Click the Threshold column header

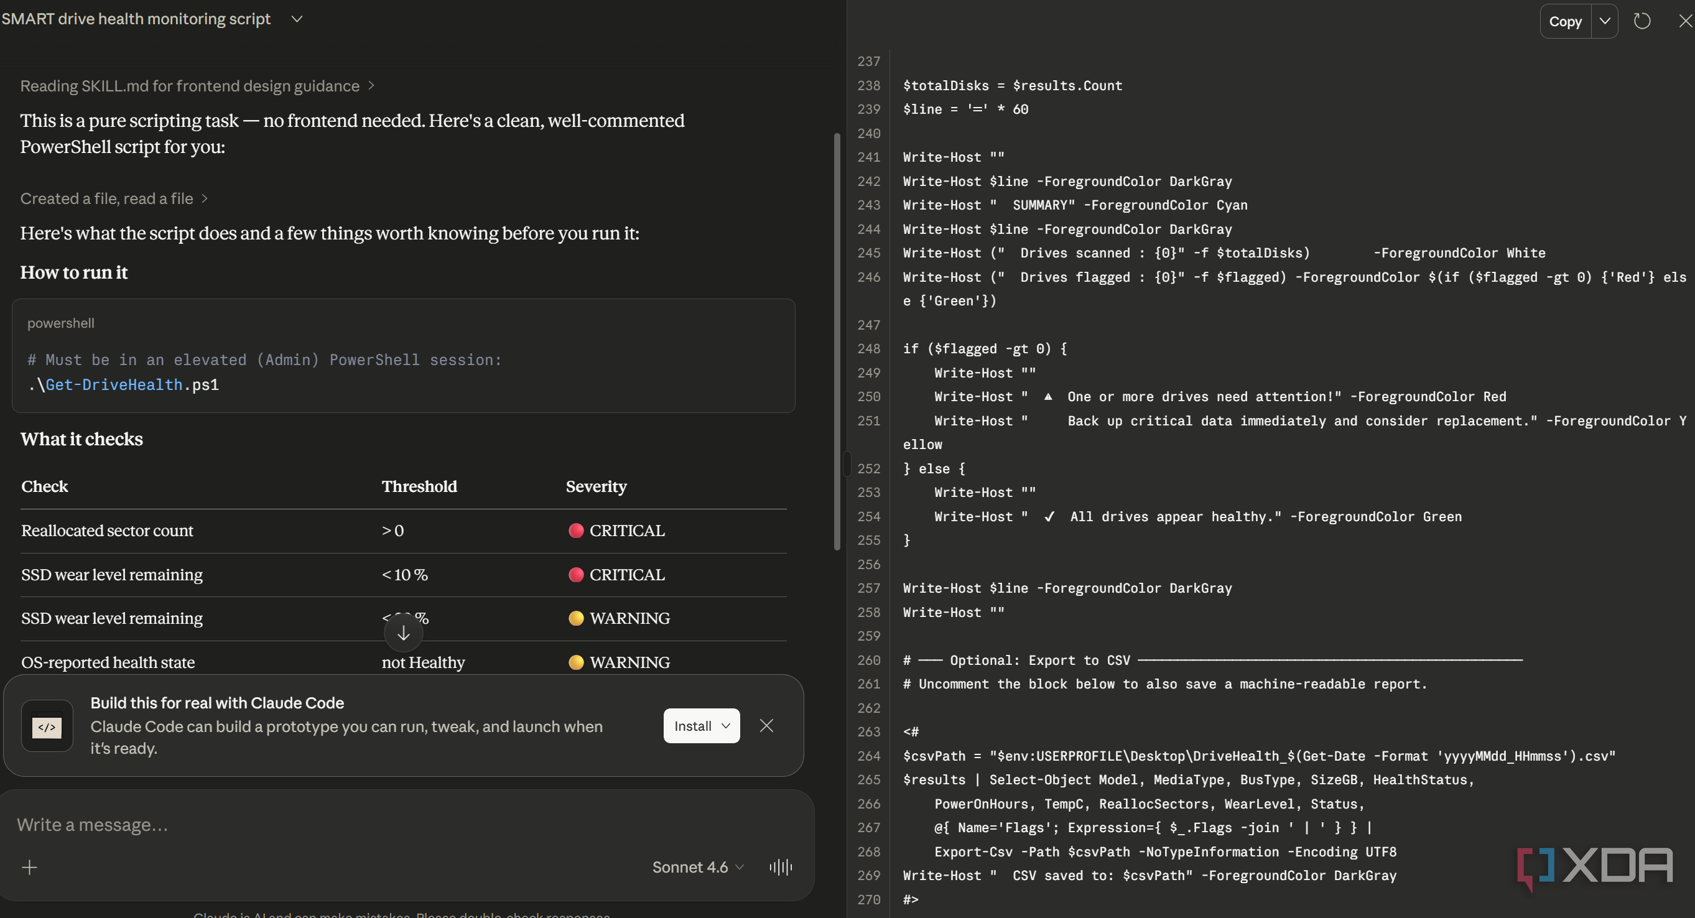coord(419,487)
